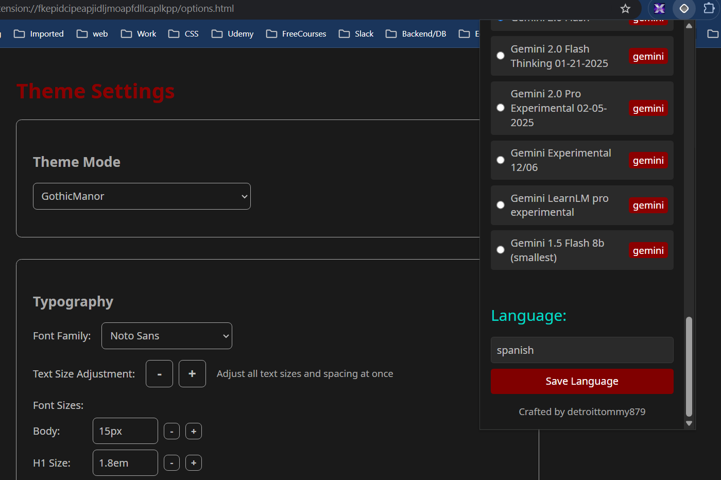The width and height of the screenshot is (721, 480).
Task: Click the popup vertical scrollbar thumb
Action: point(689,367)
